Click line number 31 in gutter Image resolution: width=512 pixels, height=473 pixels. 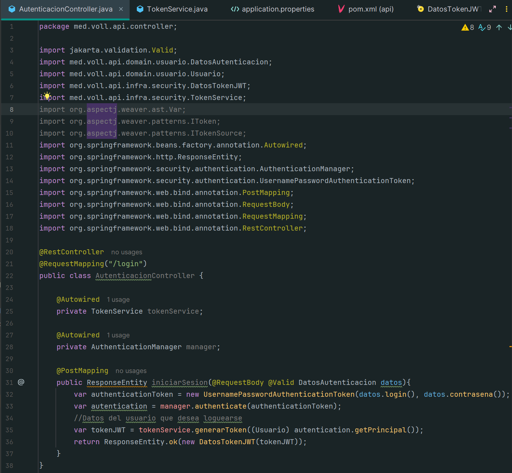(9, 383)
